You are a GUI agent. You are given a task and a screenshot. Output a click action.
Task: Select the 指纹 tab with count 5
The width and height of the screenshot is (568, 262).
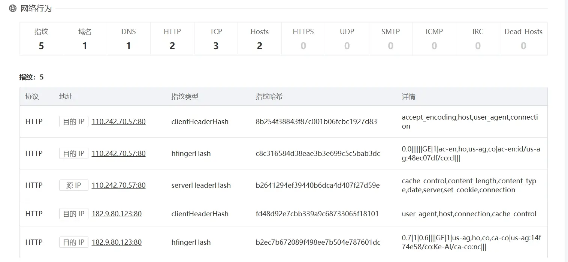(41, 39)
